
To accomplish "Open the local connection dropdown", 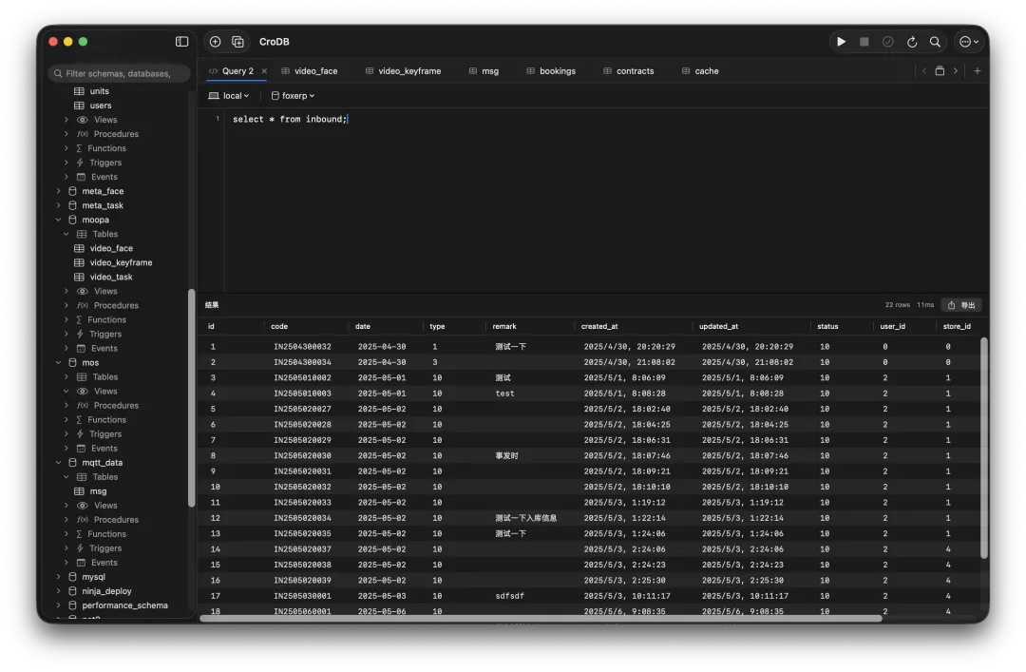I will point(228,96).
